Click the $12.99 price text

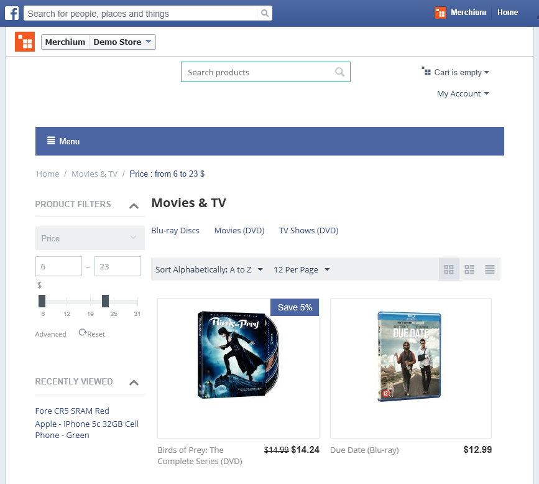coord(477,450)
